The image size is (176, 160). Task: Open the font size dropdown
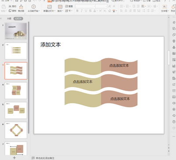pos(106,6)
